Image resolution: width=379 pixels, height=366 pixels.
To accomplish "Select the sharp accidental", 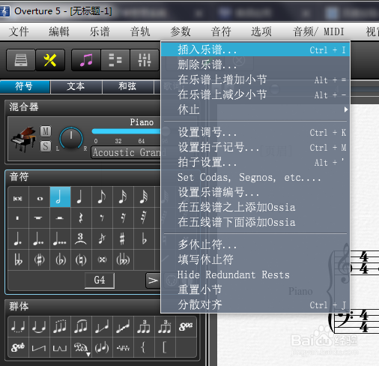I will click(122, 238).
